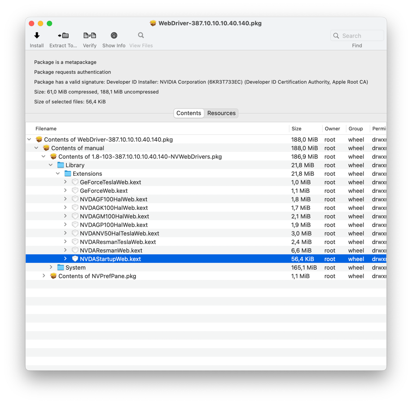
Task: Collapse the Extensions folder
Action: tap(58, 173)
